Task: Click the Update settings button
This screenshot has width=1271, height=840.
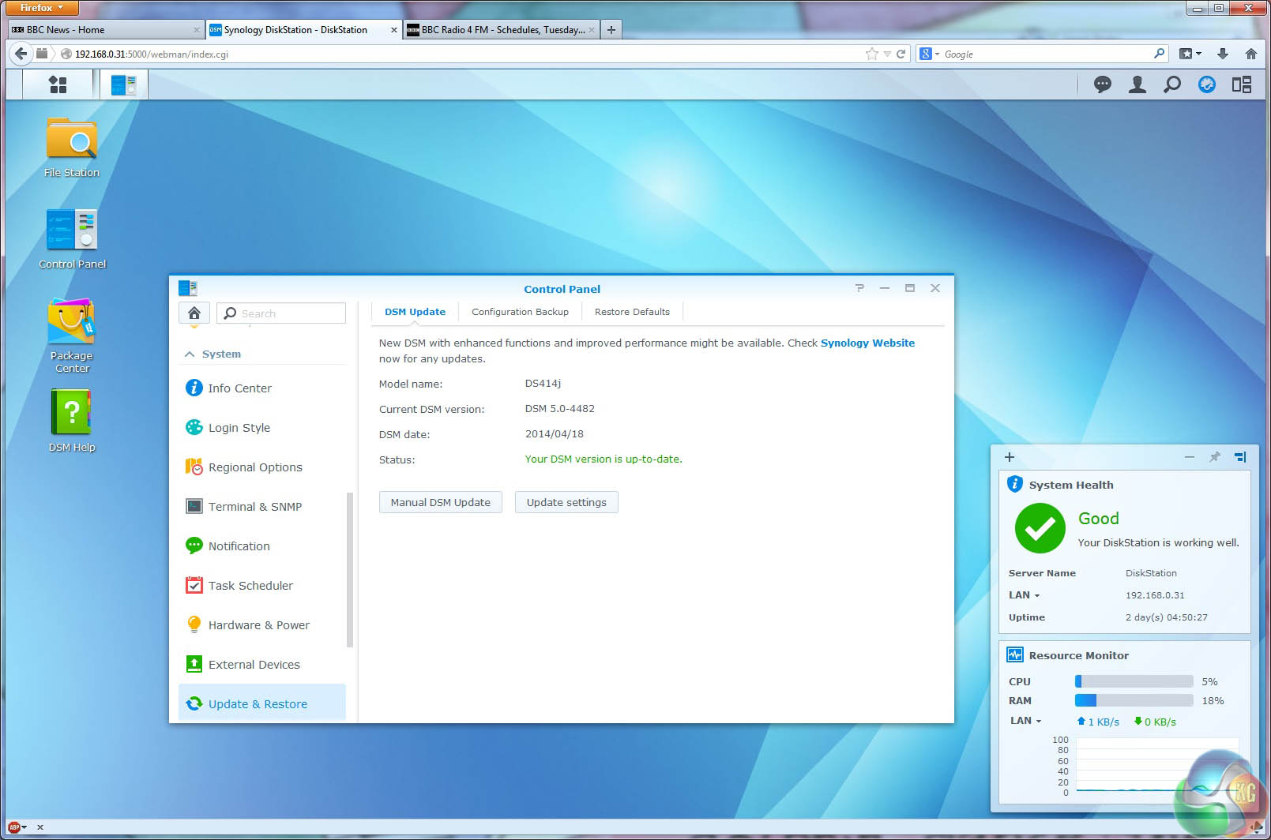Action: click(x=566, y=502)
